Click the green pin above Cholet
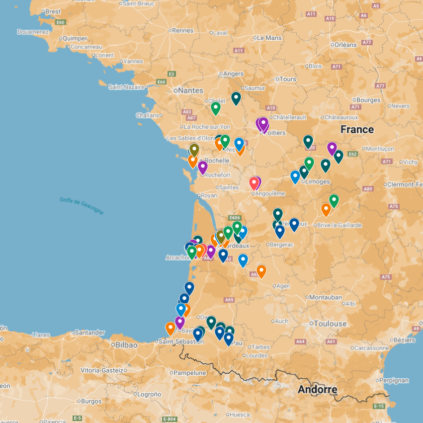 [x=216, y=107]
